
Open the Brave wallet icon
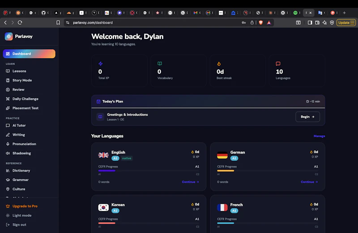pyautogui.click(x=317, y=22)
